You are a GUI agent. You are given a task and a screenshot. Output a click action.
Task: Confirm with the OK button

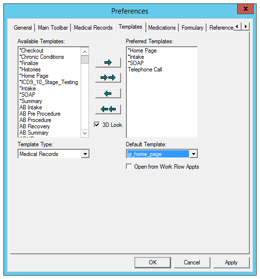[x=153, y=262]
